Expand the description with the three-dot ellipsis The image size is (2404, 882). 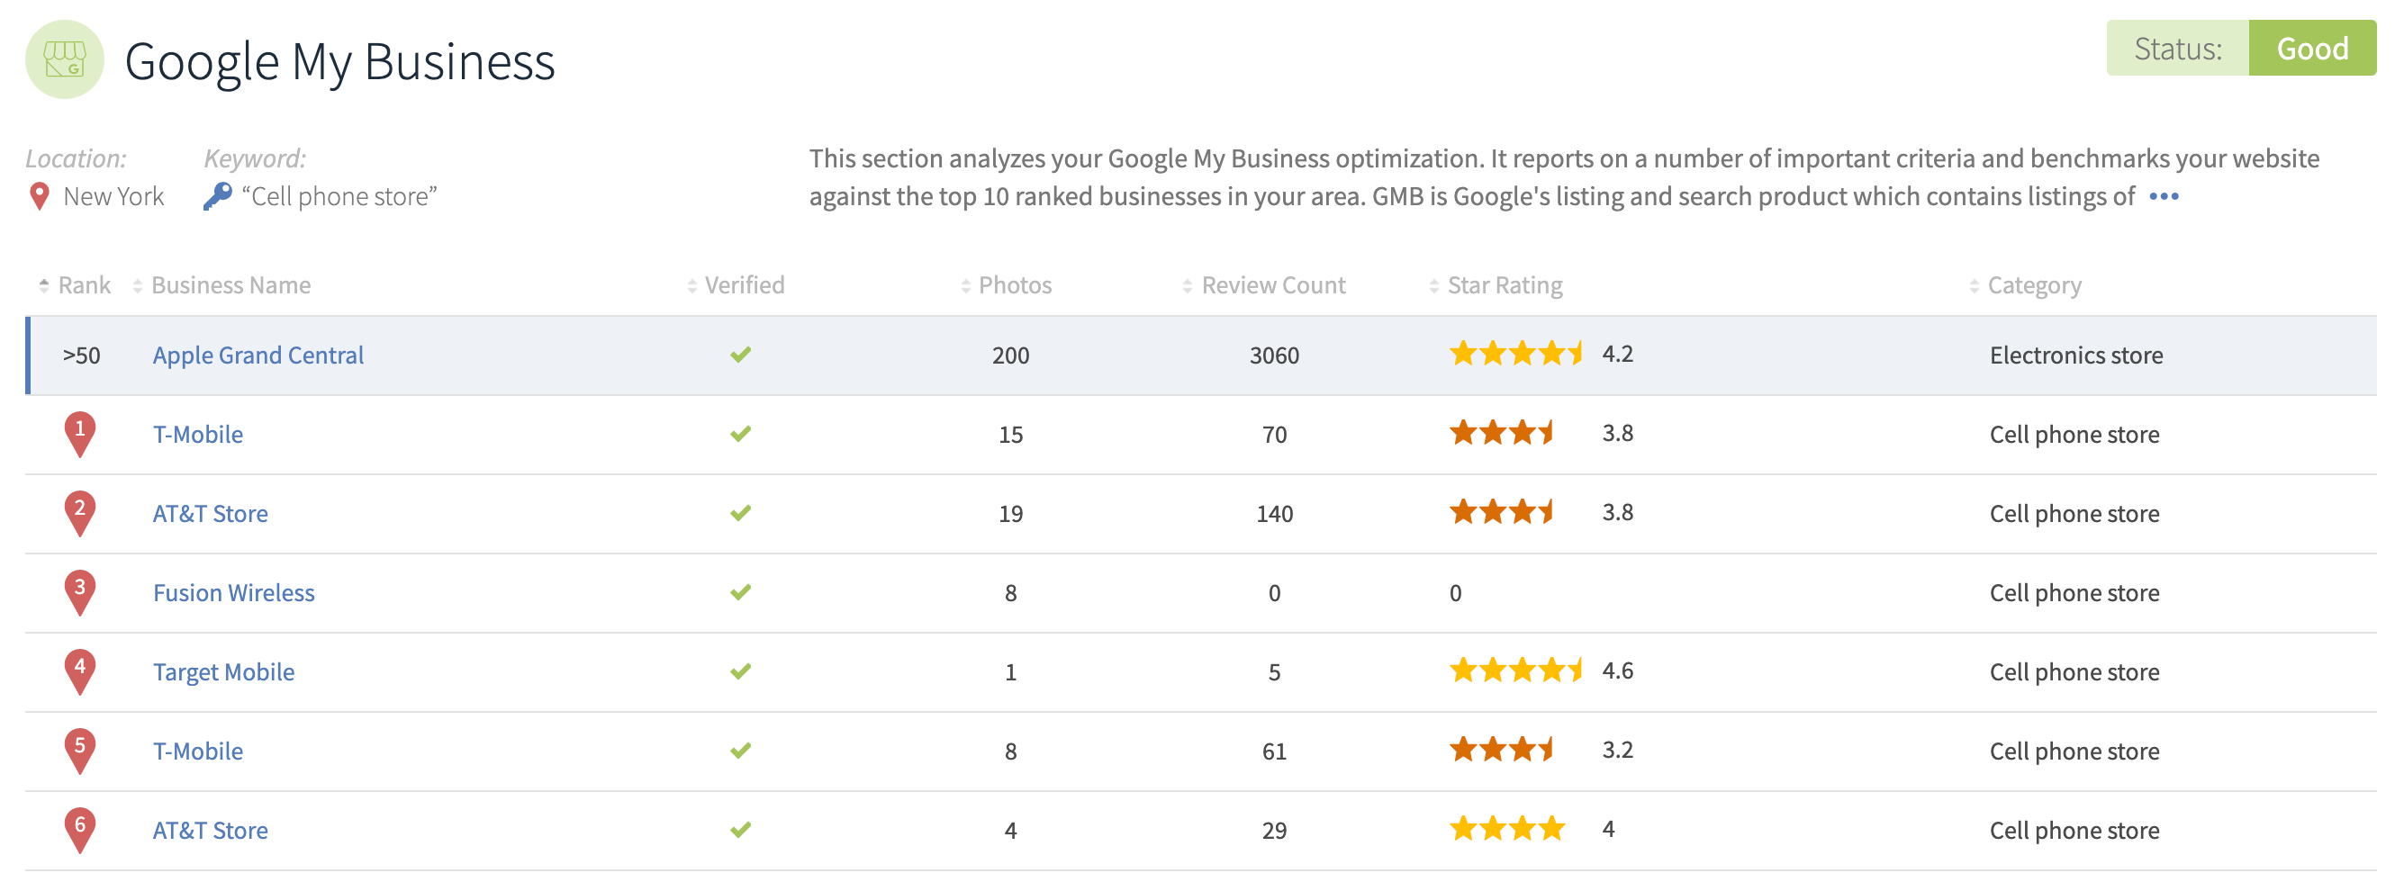(x=2164, y=197)
